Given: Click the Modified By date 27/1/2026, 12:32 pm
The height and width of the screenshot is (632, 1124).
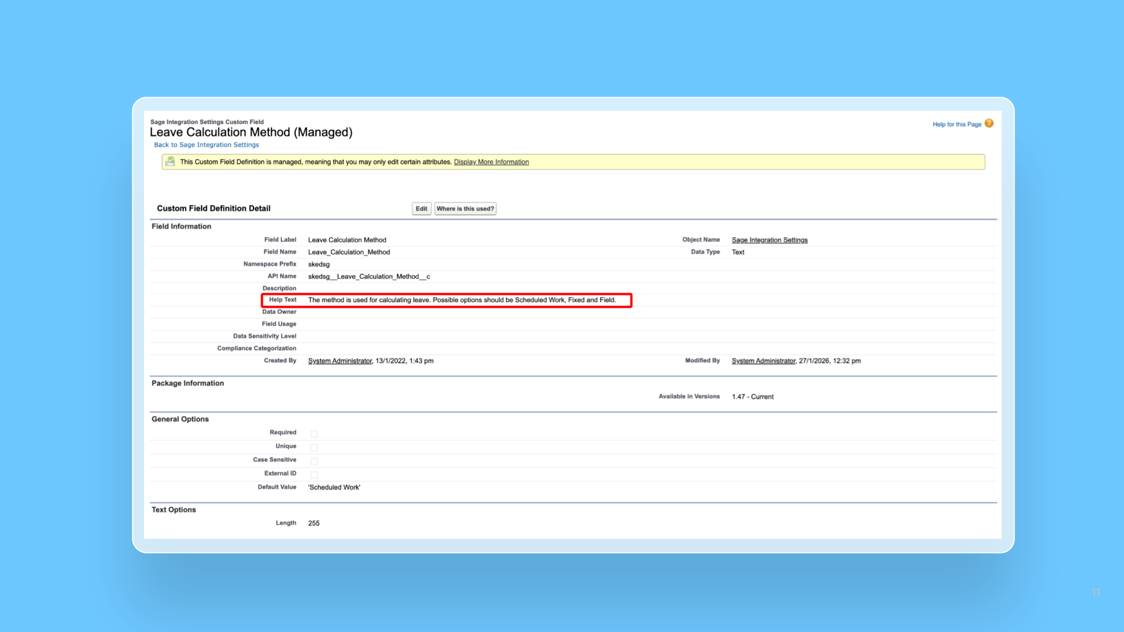Looking at the screenshot, I should click(830, 361).
